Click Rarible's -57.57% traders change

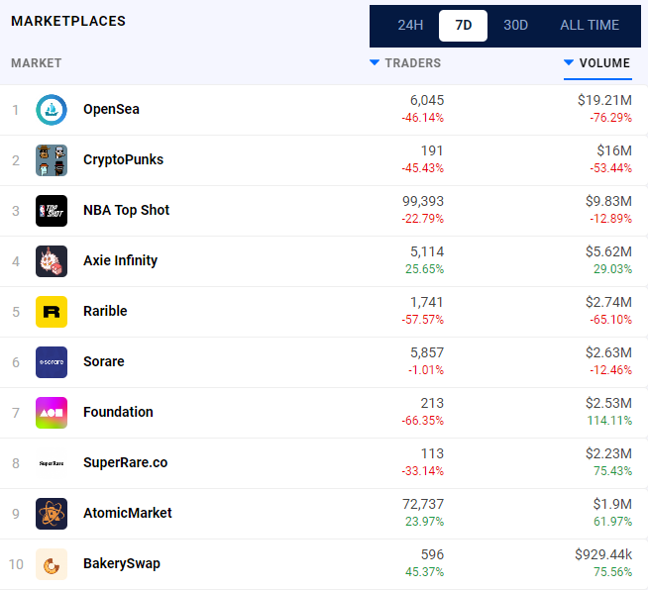click(423, 320)
